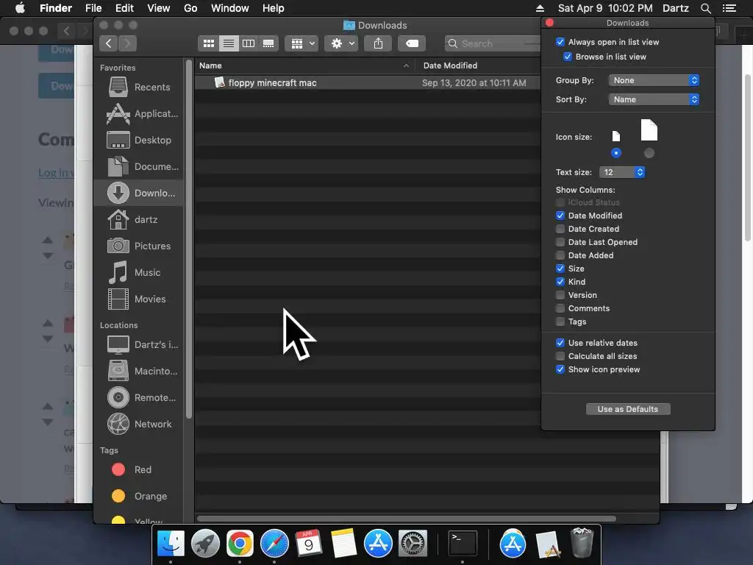Toggle Always open in list view

(x=560, y=42)
